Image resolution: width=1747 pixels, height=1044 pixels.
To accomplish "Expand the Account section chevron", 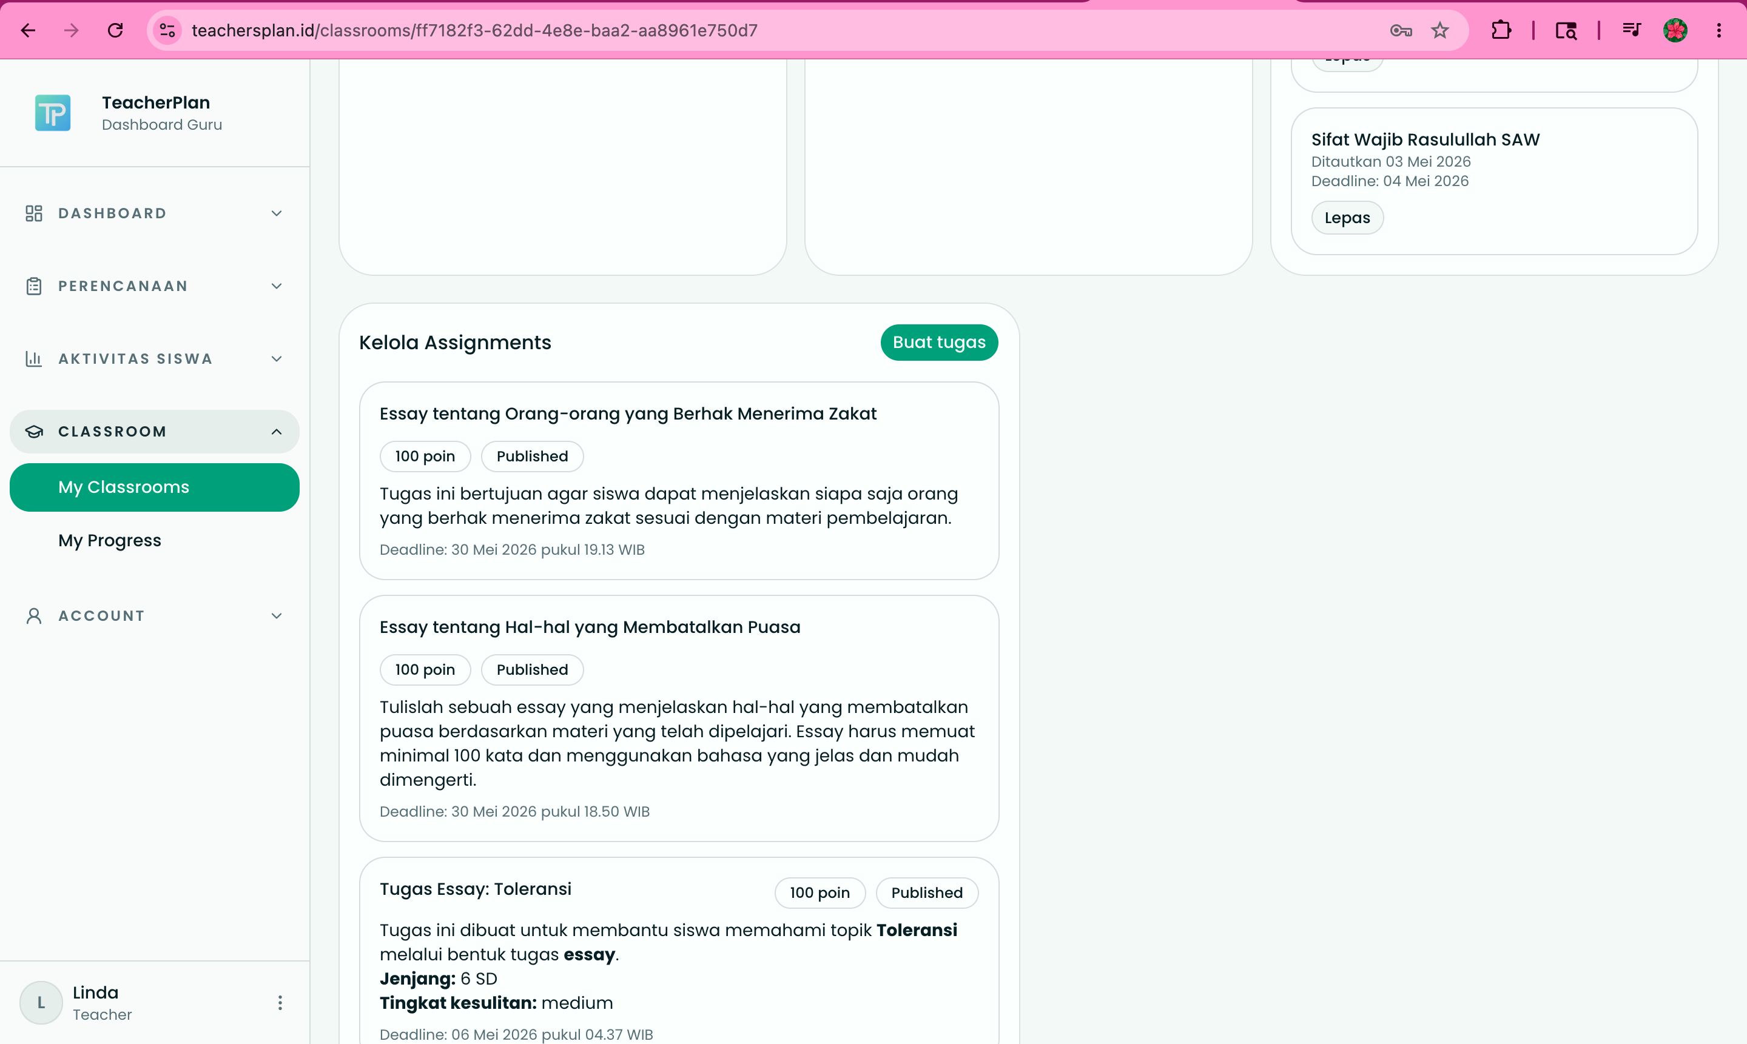I will (x=277, y=616).
